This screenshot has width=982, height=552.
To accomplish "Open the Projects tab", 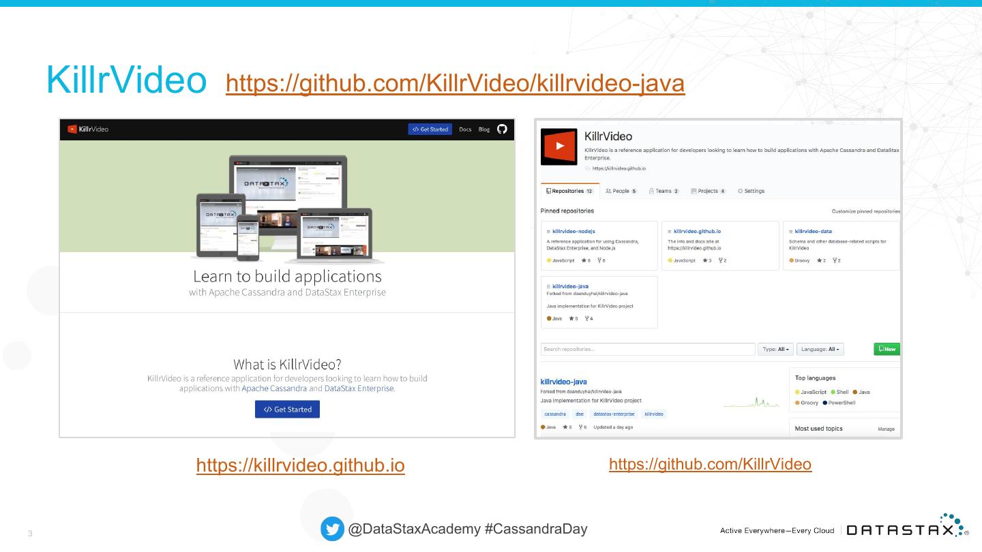I will [x=708, y=191].
